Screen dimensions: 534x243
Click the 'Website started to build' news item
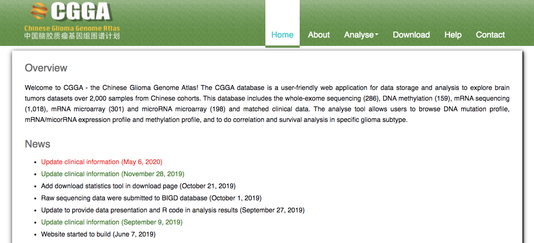point(98,234)
